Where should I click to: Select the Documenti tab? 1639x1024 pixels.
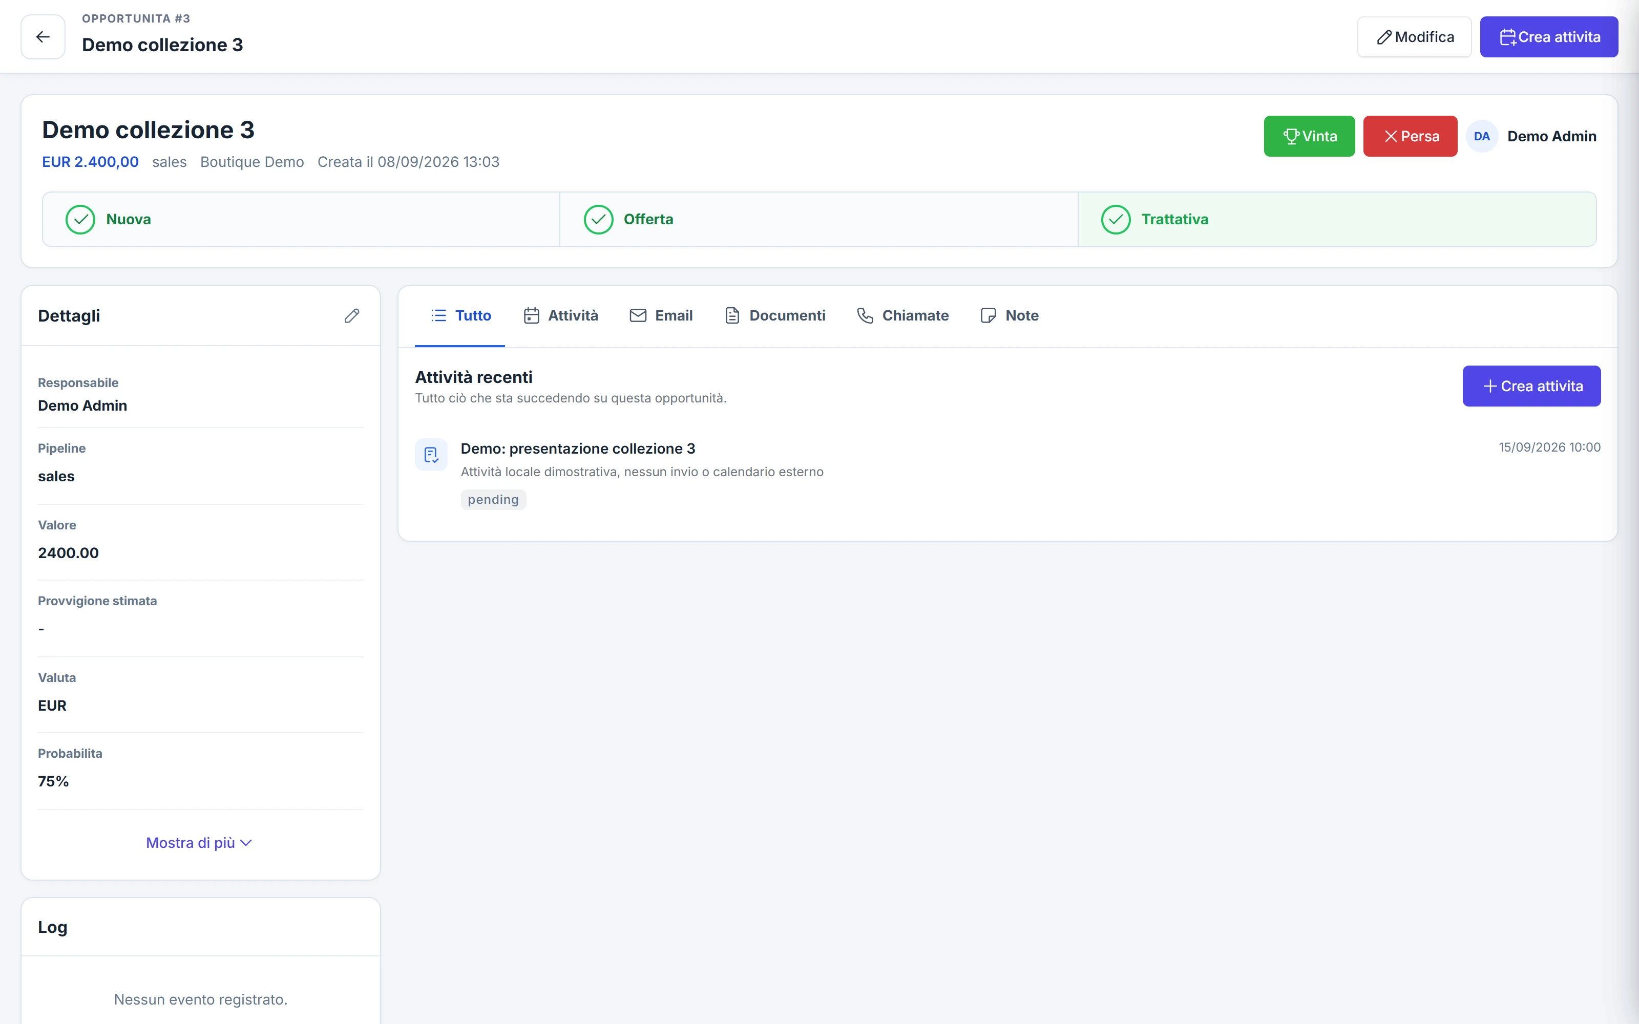pyautogui.click(x=775, y=316)
